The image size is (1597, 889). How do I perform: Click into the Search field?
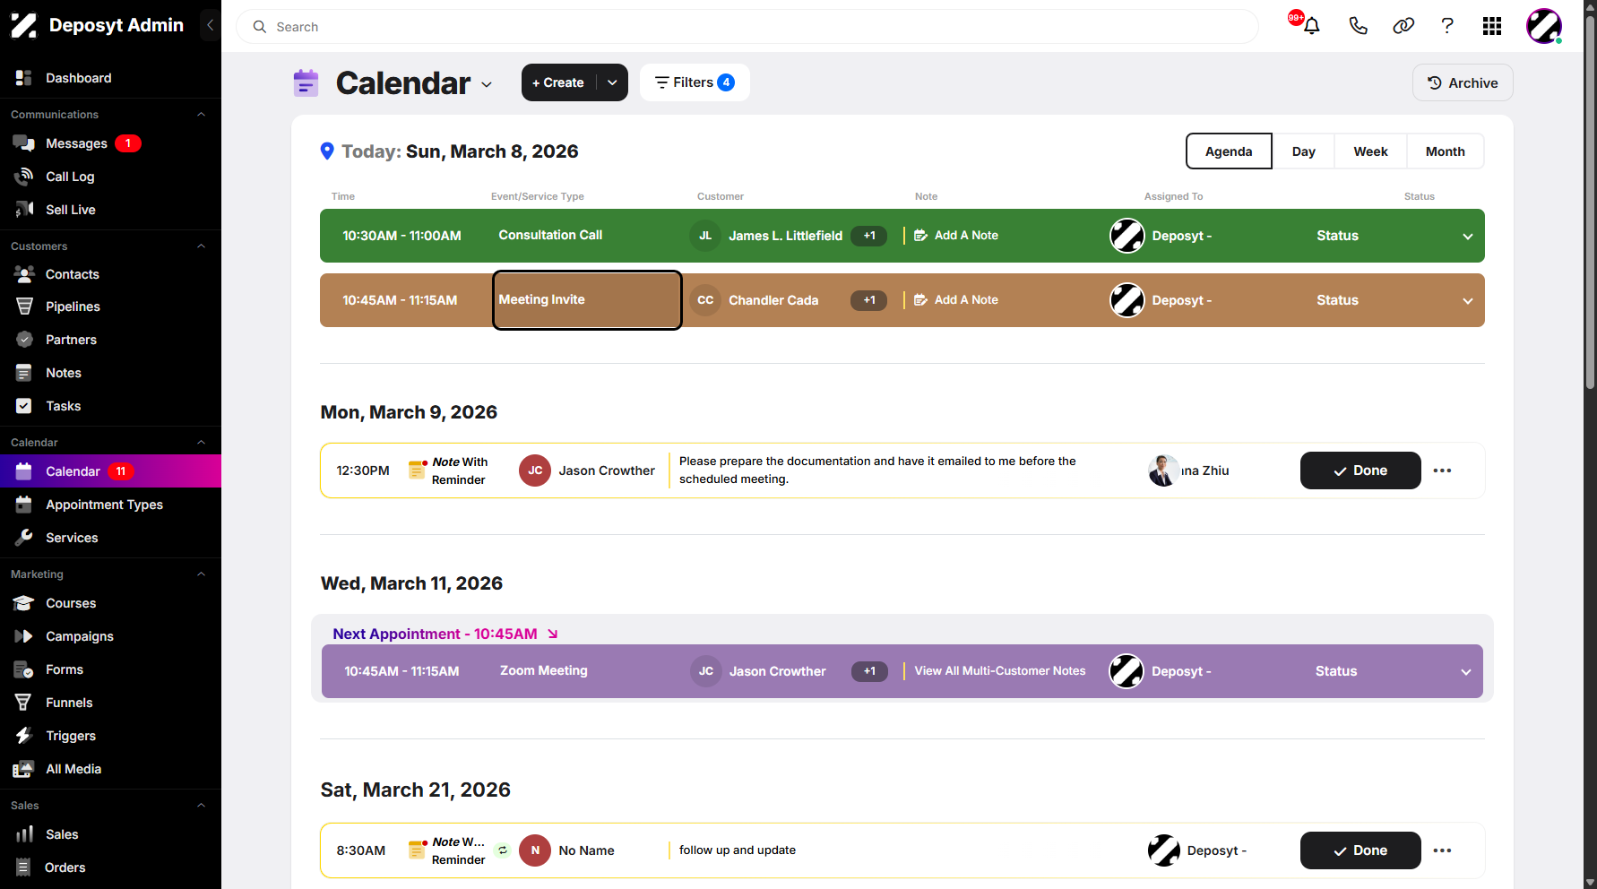coord(747,27)
